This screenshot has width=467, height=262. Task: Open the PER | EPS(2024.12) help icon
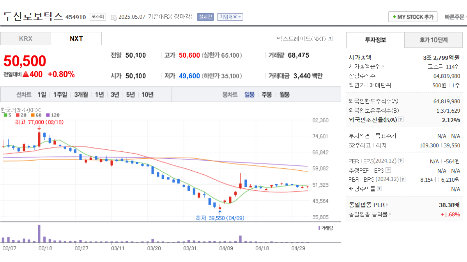400,161
